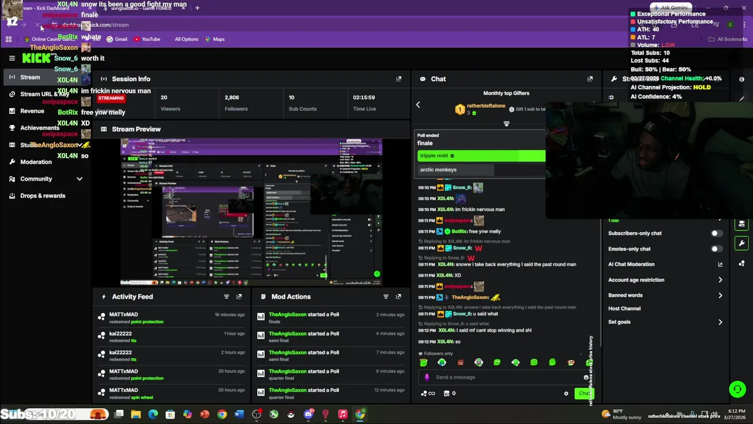Open Microsoft Word from the taskbar

point(239,415)
